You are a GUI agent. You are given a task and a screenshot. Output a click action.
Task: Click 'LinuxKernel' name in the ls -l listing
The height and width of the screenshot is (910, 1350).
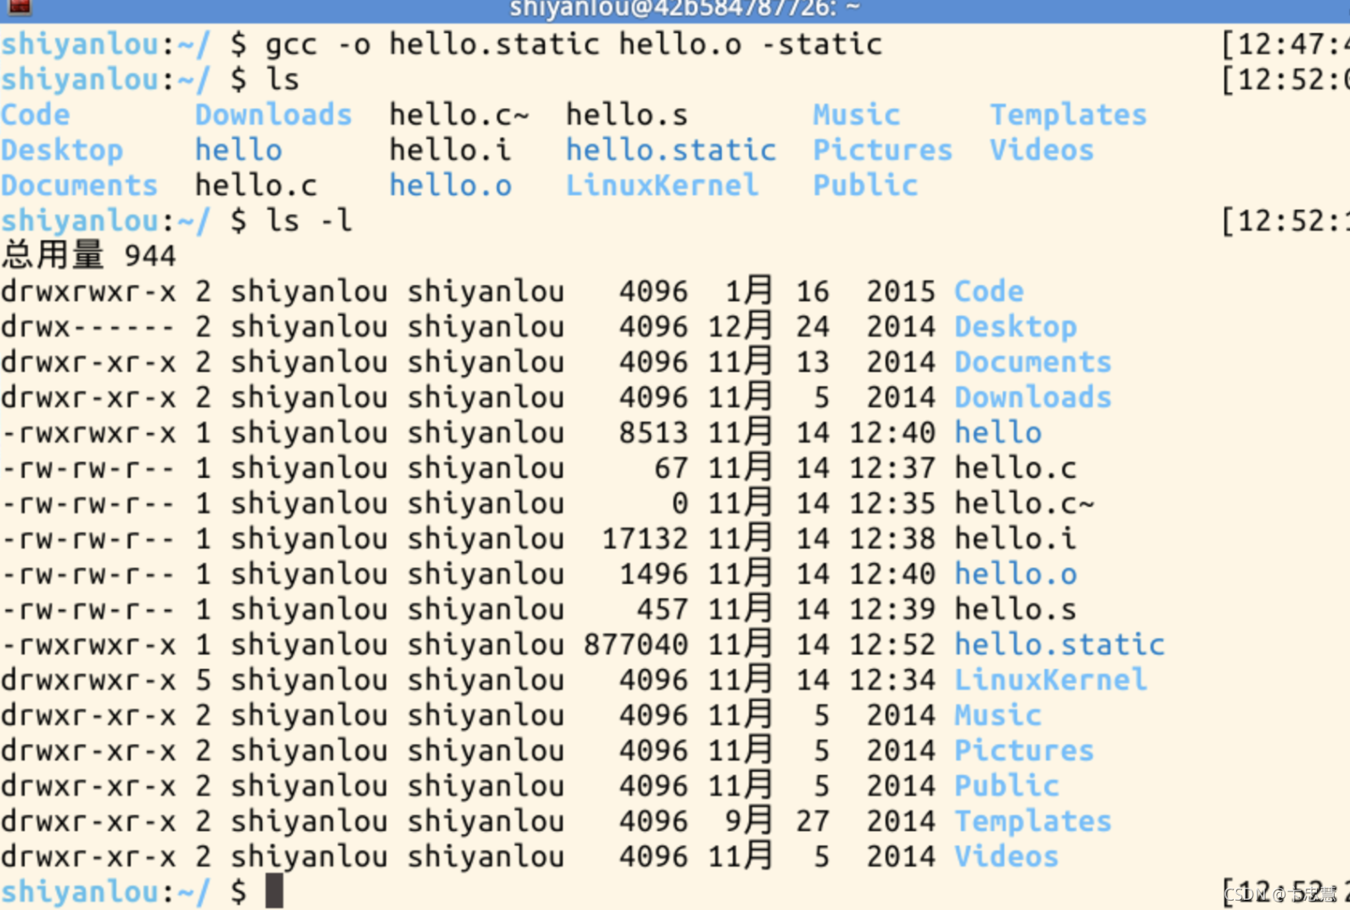[1051, 680]
